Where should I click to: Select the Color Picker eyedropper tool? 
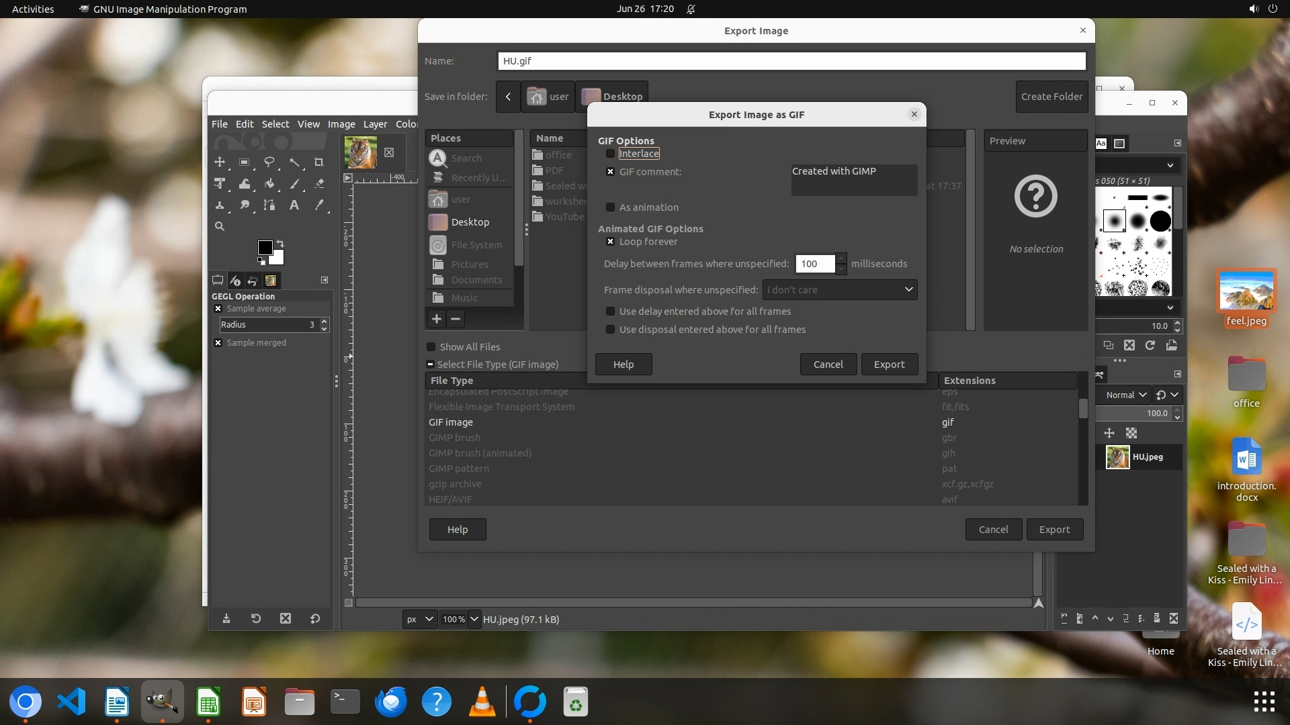319,205
